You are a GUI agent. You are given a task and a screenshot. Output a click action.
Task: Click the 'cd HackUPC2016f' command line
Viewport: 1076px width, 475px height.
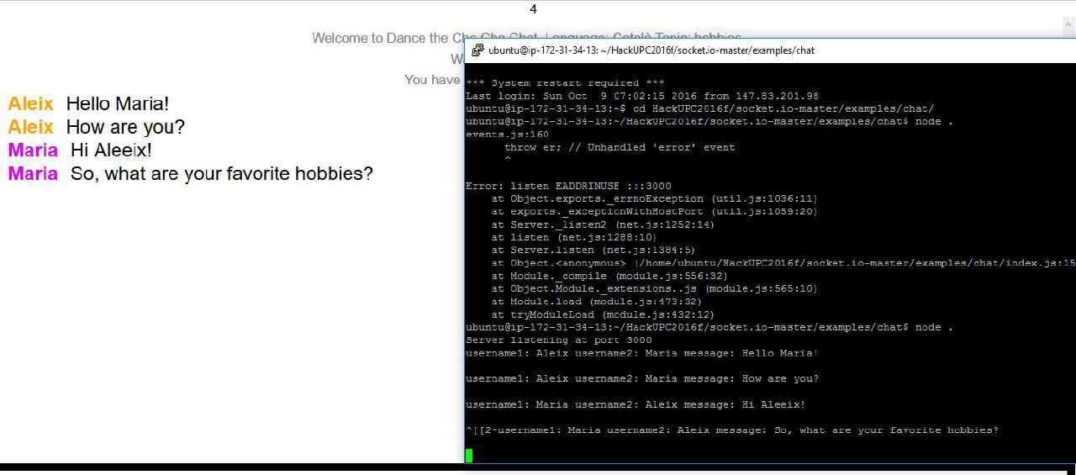tap(699, 109)
